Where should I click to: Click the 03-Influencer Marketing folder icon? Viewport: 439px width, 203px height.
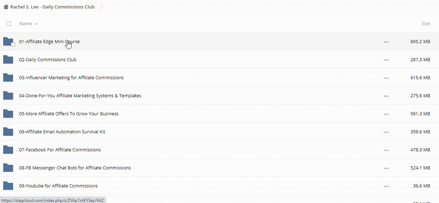(8, 77)
